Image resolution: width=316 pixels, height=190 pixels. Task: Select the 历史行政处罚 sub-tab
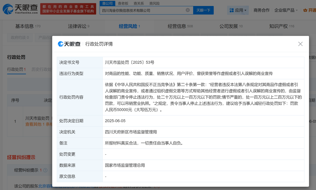pos(41,69)
